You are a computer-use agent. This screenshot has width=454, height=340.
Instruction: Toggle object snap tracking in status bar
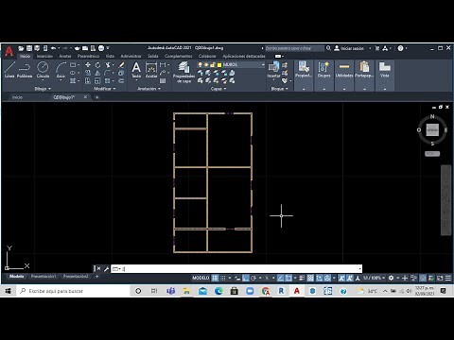point(280,278)
